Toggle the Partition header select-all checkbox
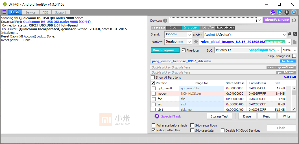The image size is (299, 144). [x=153, y=83]
